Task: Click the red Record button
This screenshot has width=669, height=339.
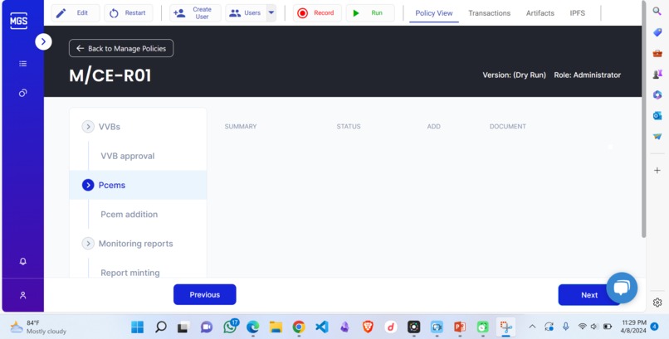Action: tap(317, 12)
